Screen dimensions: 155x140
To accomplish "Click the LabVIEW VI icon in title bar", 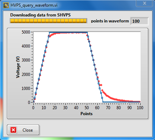I will pyautogui.click(x=6, y=5).
